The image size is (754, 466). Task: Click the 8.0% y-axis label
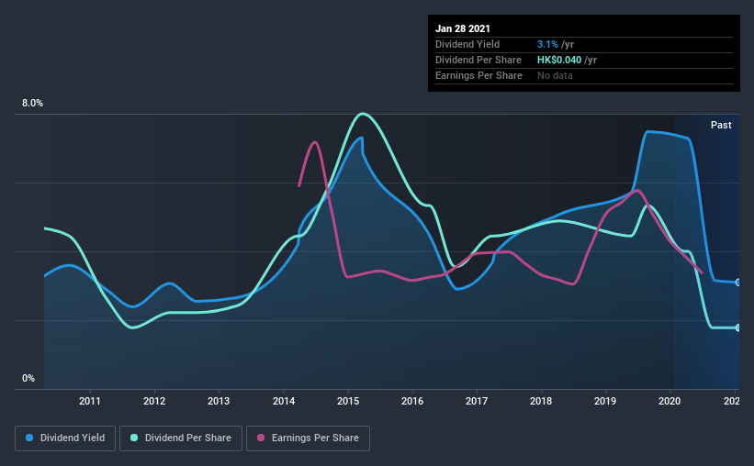[x=33, y=104]
